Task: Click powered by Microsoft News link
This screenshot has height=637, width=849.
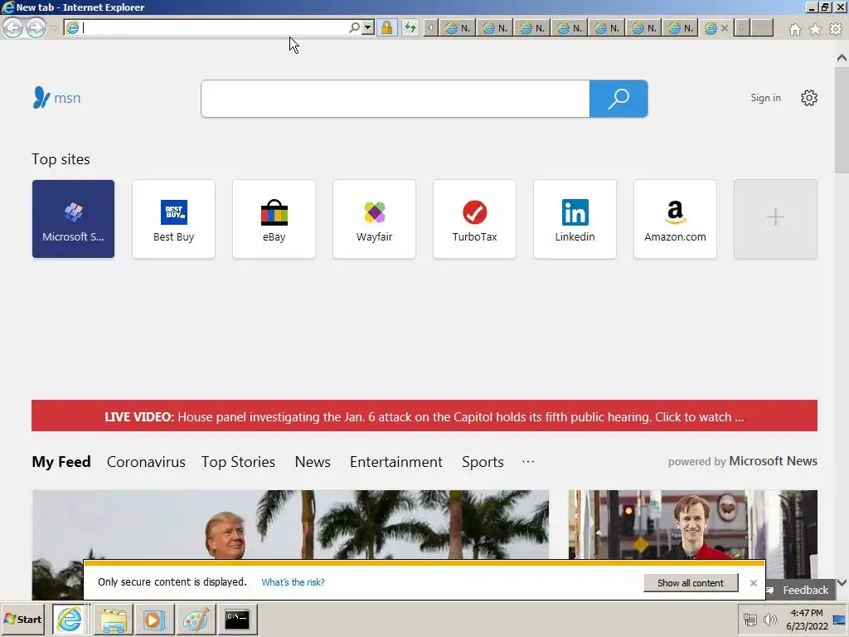Action: point(742,461)
